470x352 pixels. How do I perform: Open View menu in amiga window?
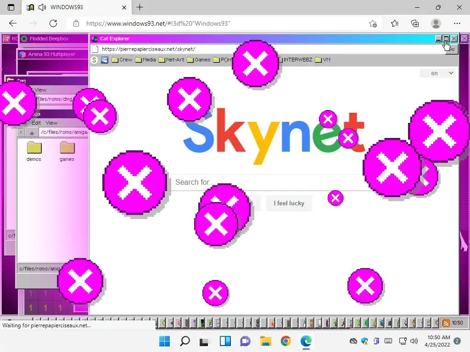[51, 123]
